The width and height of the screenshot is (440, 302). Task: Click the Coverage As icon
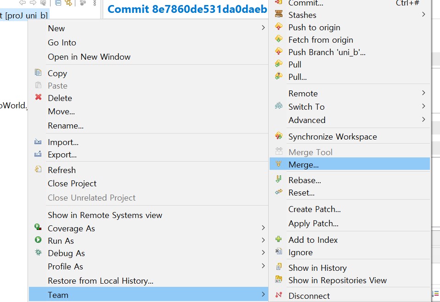click(x=38, y=227)
